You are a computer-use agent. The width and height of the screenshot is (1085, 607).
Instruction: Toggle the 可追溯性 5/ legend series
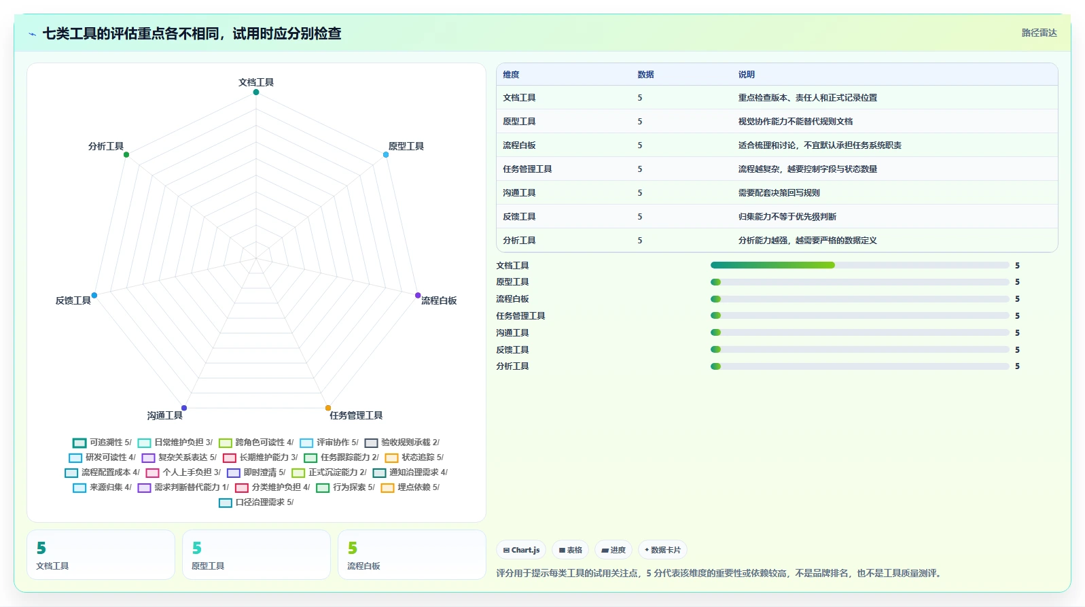coord(102,443)
